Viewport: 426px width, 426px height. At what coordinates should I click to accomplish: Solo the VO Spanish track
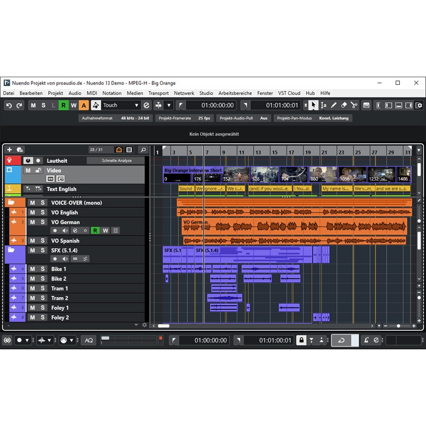(43, 241)
